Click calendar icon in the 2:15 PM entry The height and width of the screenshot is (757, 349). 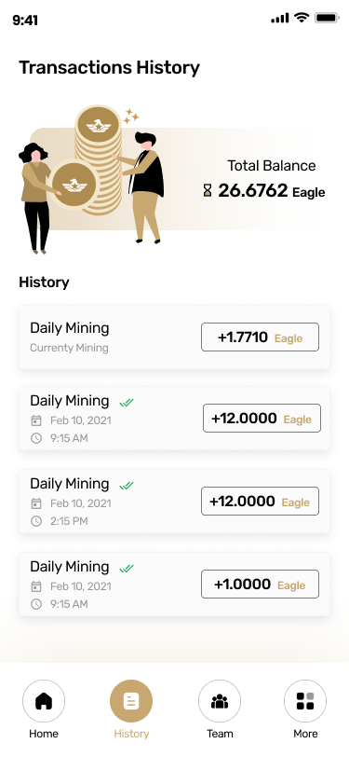point(36,503)
